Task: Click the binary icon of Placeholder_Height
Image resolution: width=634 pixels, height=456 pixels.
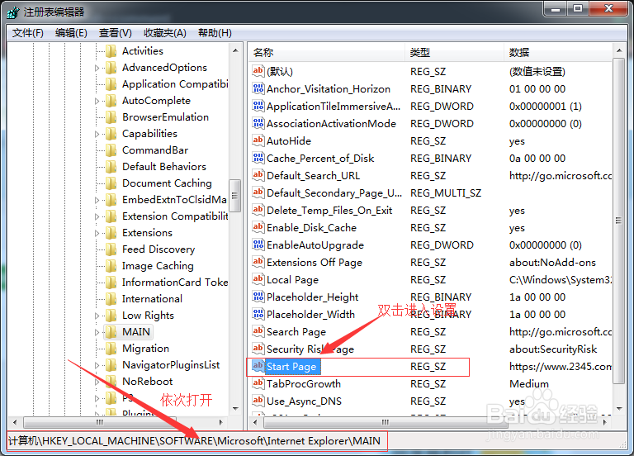Action: [x=258, y=297]
